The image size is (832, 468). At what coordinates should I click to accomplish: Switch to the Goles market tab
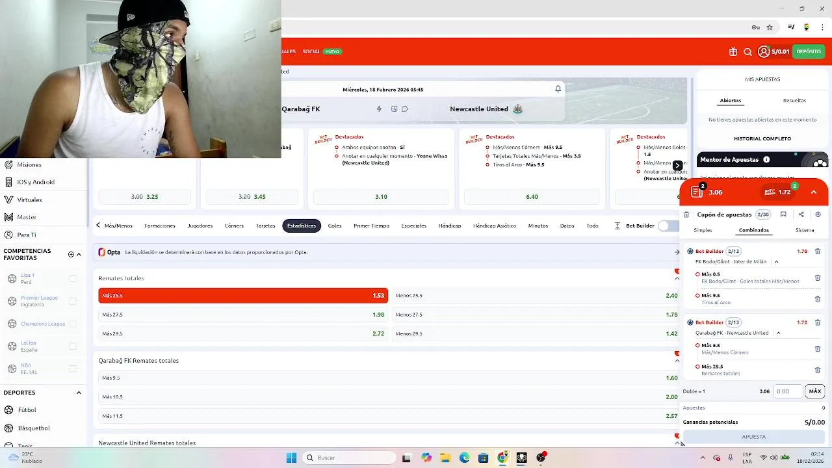point(335,226)
